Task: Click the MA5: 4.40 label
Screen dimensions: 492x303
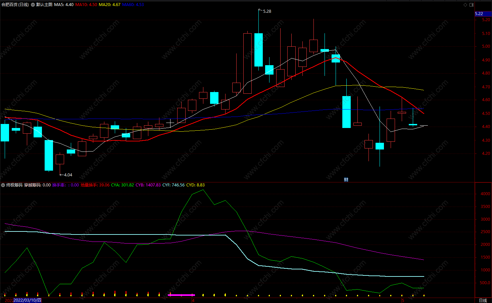Action: click(x=64, y=5)
